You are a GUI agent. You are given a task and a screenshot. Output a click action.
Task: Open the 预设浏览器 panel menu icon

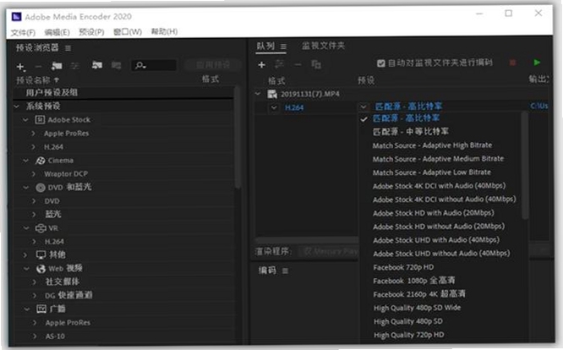tap(68, 47)
